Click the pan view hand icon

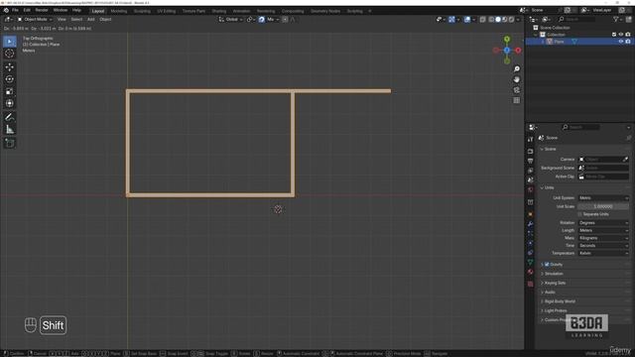click(516, 79)
